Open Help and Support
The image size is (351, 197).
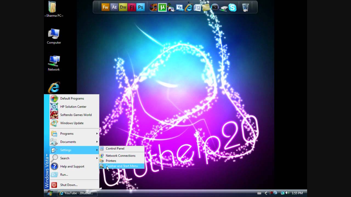(74, 166)
